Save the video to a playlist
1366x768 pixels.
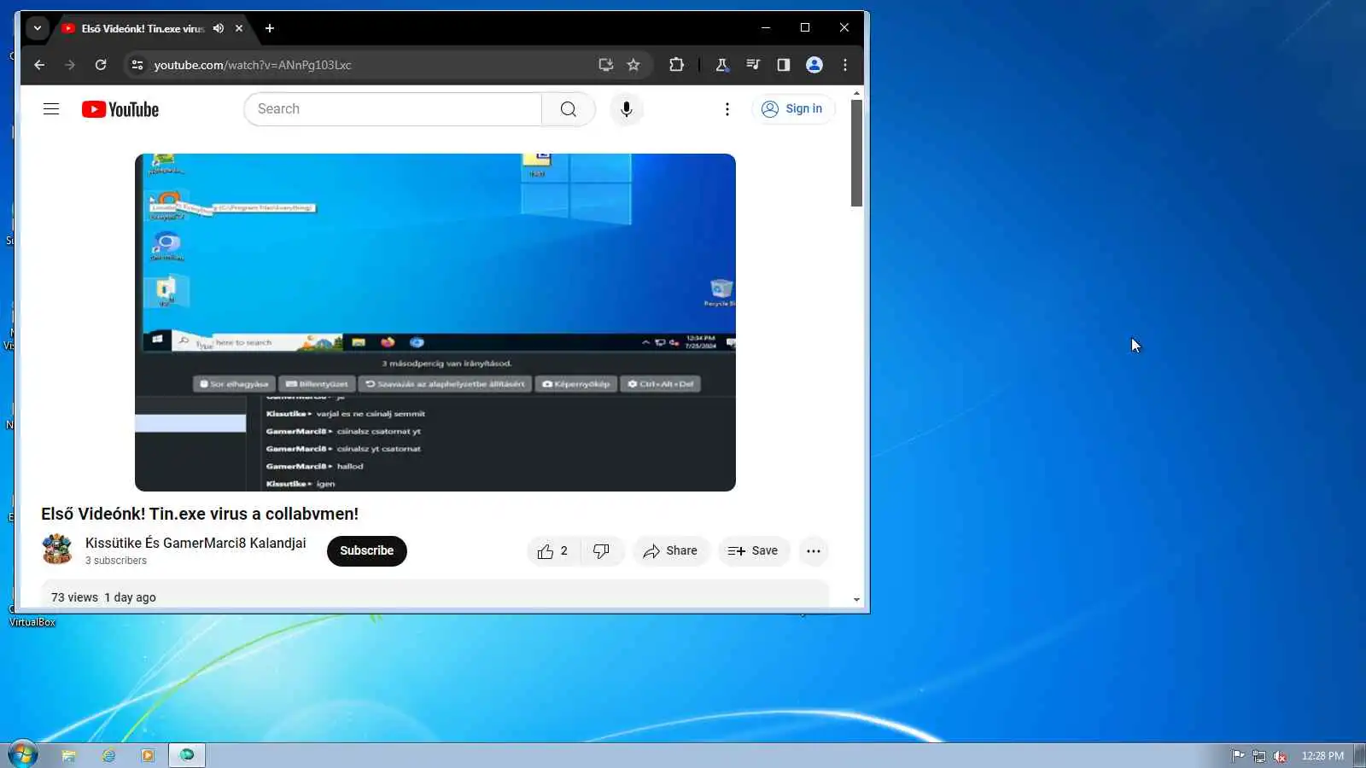[754, 551]
